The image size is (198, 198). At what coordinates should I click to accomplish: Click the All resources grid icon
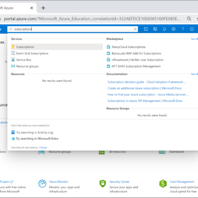tap(102, 152)
